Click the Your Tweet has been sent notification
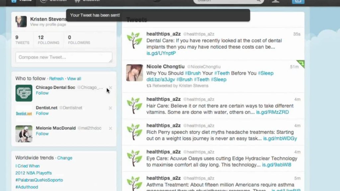 coord(158,15)
